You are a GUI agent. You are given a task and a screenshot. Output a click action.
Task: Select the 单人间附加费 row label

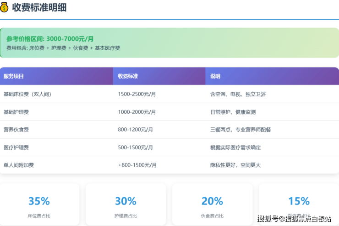18,165
